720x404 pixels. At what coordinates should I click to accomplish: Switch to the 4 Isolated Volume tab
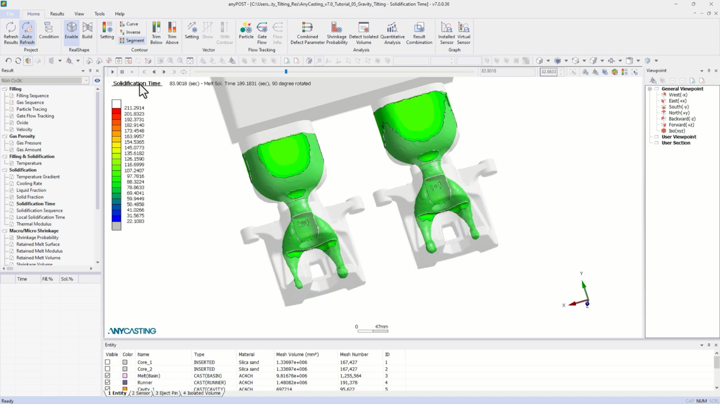pyautogui.click(x=201, y=393)
